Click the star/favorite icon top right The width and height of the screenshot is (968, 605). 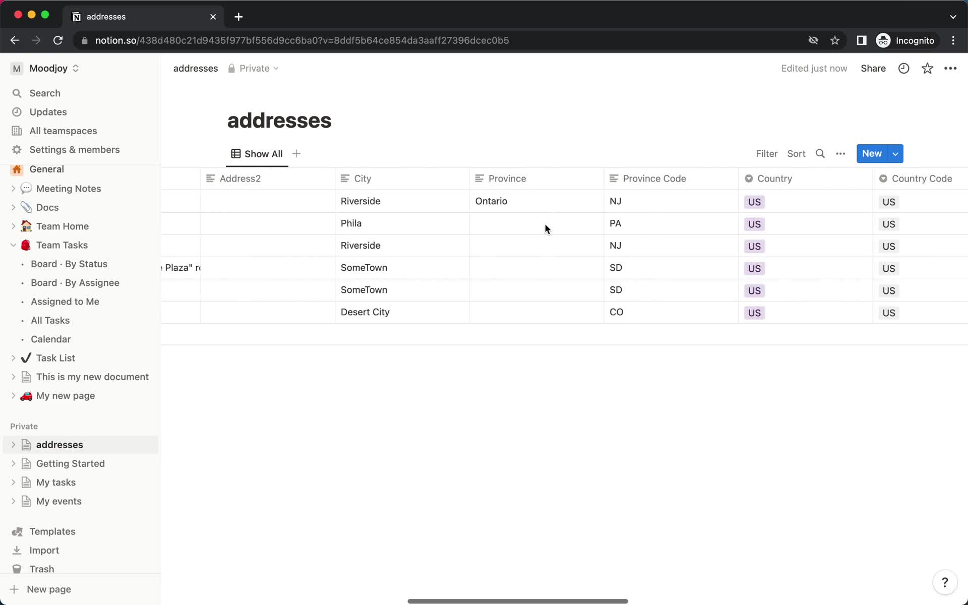[928, 68]
